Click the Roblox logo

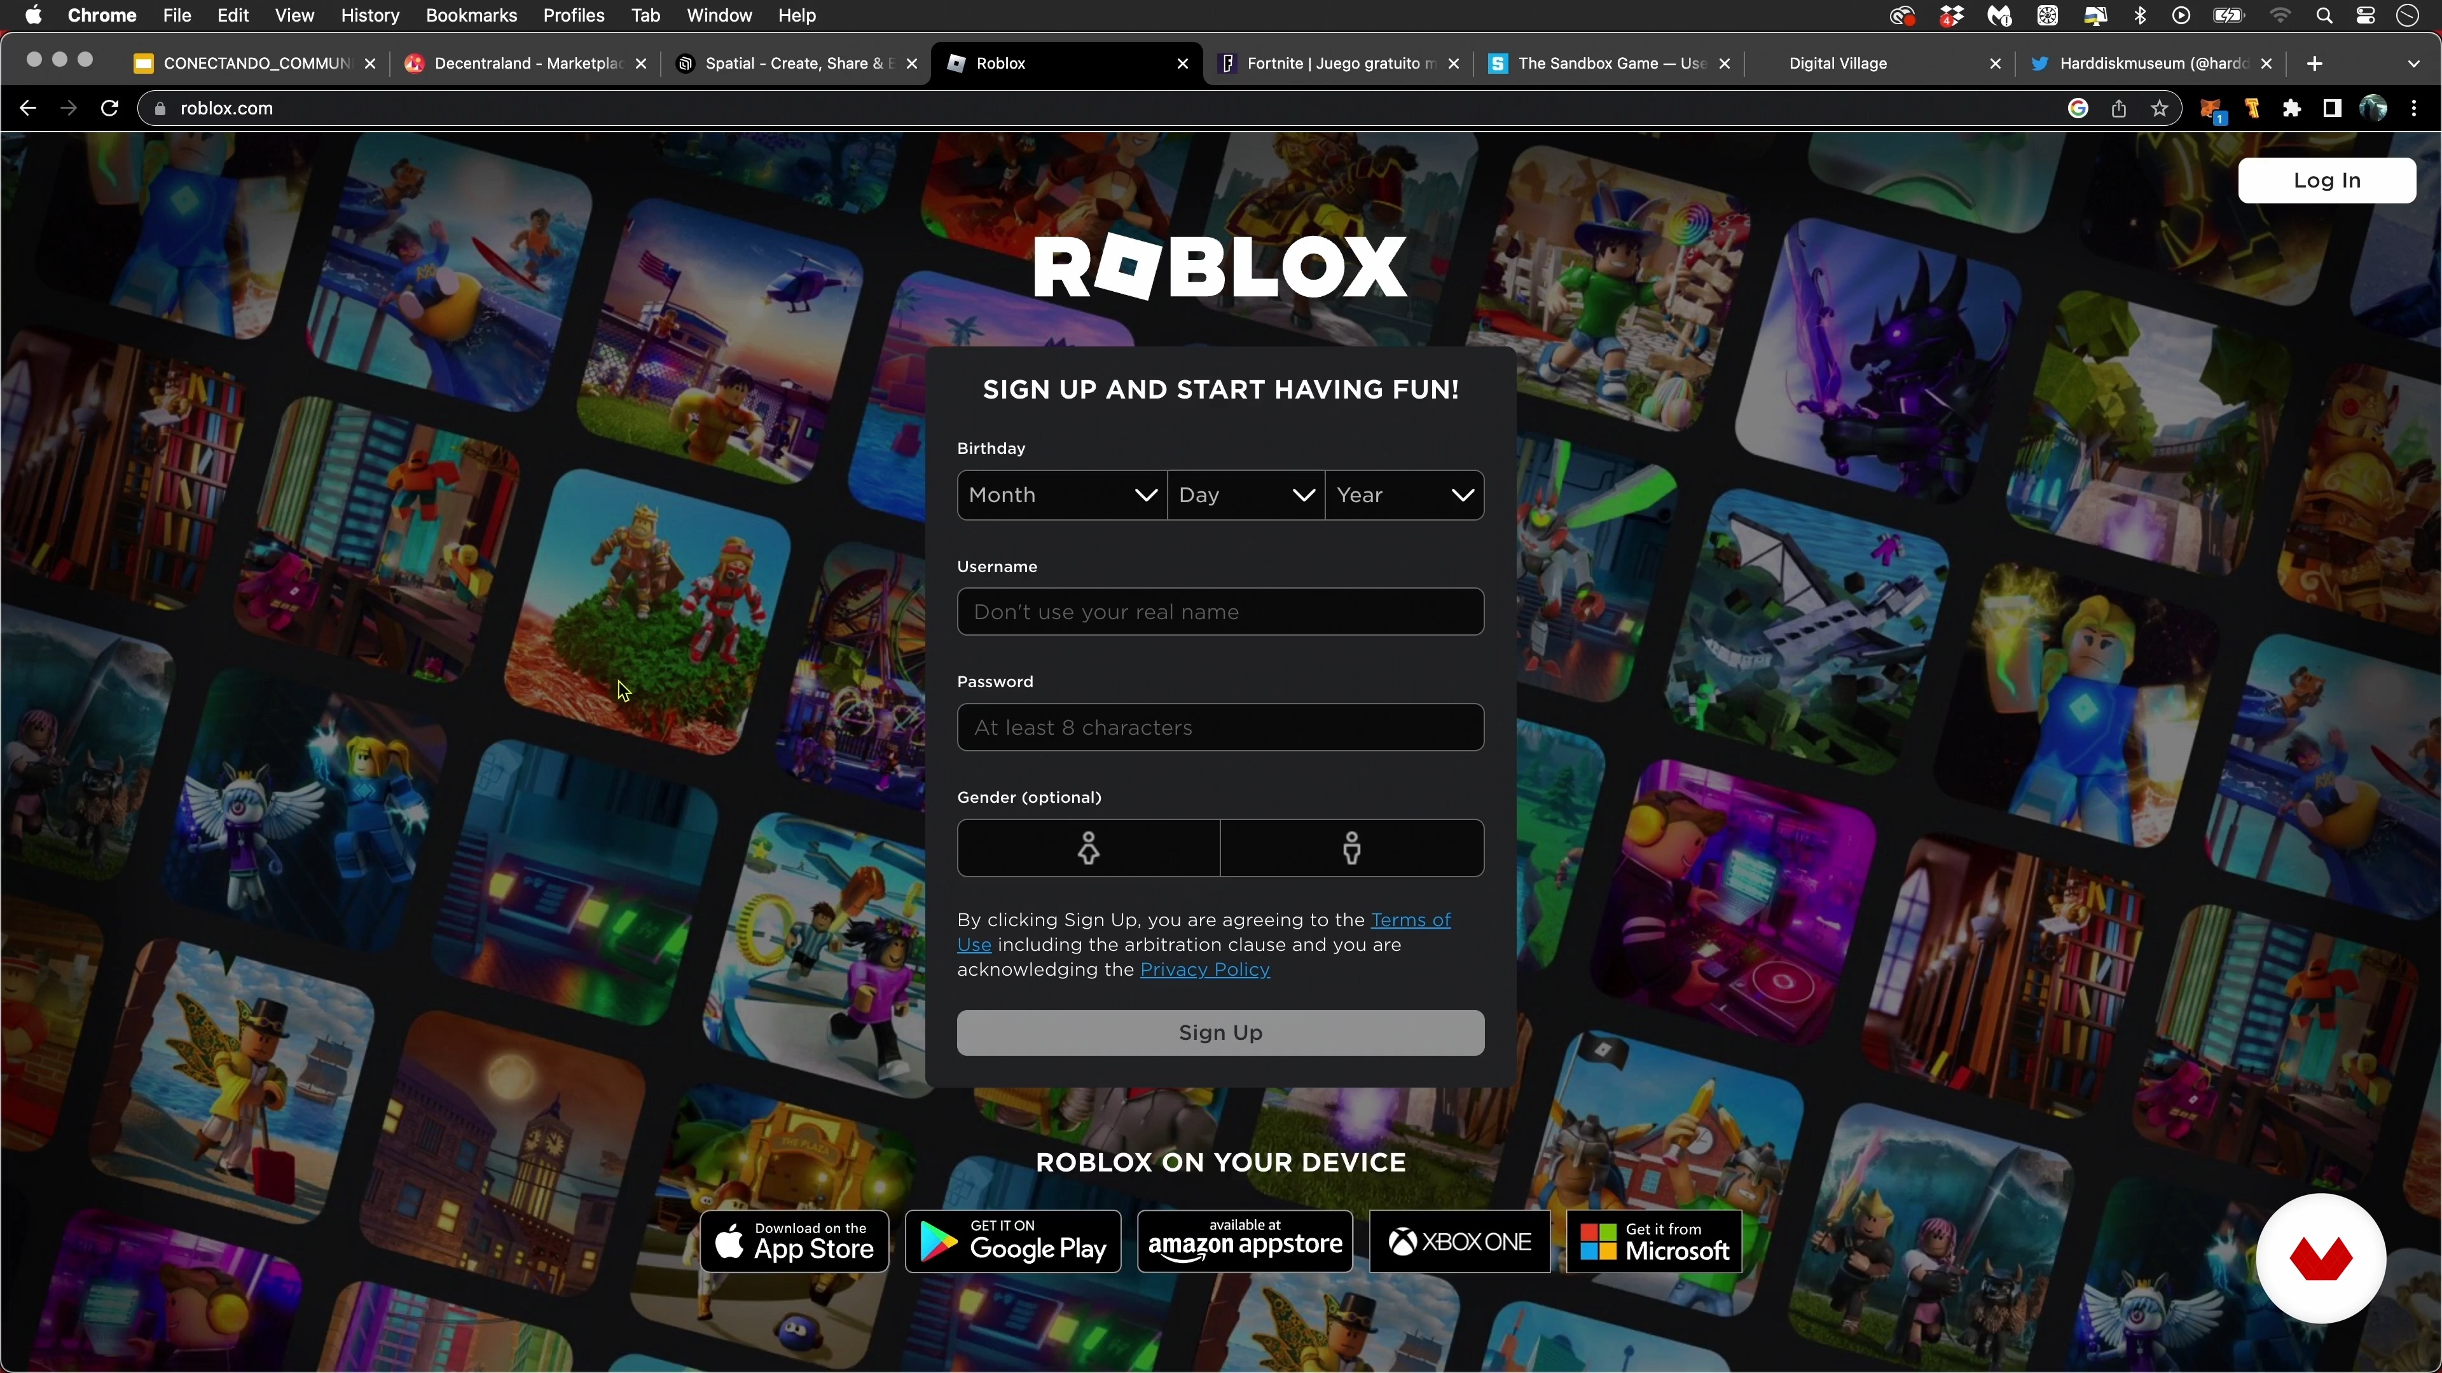[x=1220, y=268]
